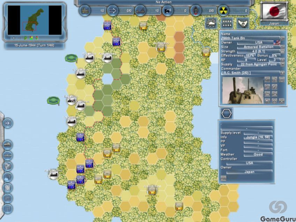Click the small button beside the unit Name field

pos(282,38)
